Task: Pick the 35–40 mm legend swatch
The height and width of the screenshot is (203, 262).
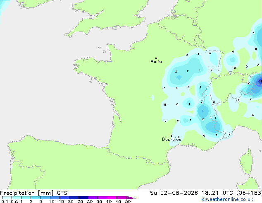Action: point(102,198)
